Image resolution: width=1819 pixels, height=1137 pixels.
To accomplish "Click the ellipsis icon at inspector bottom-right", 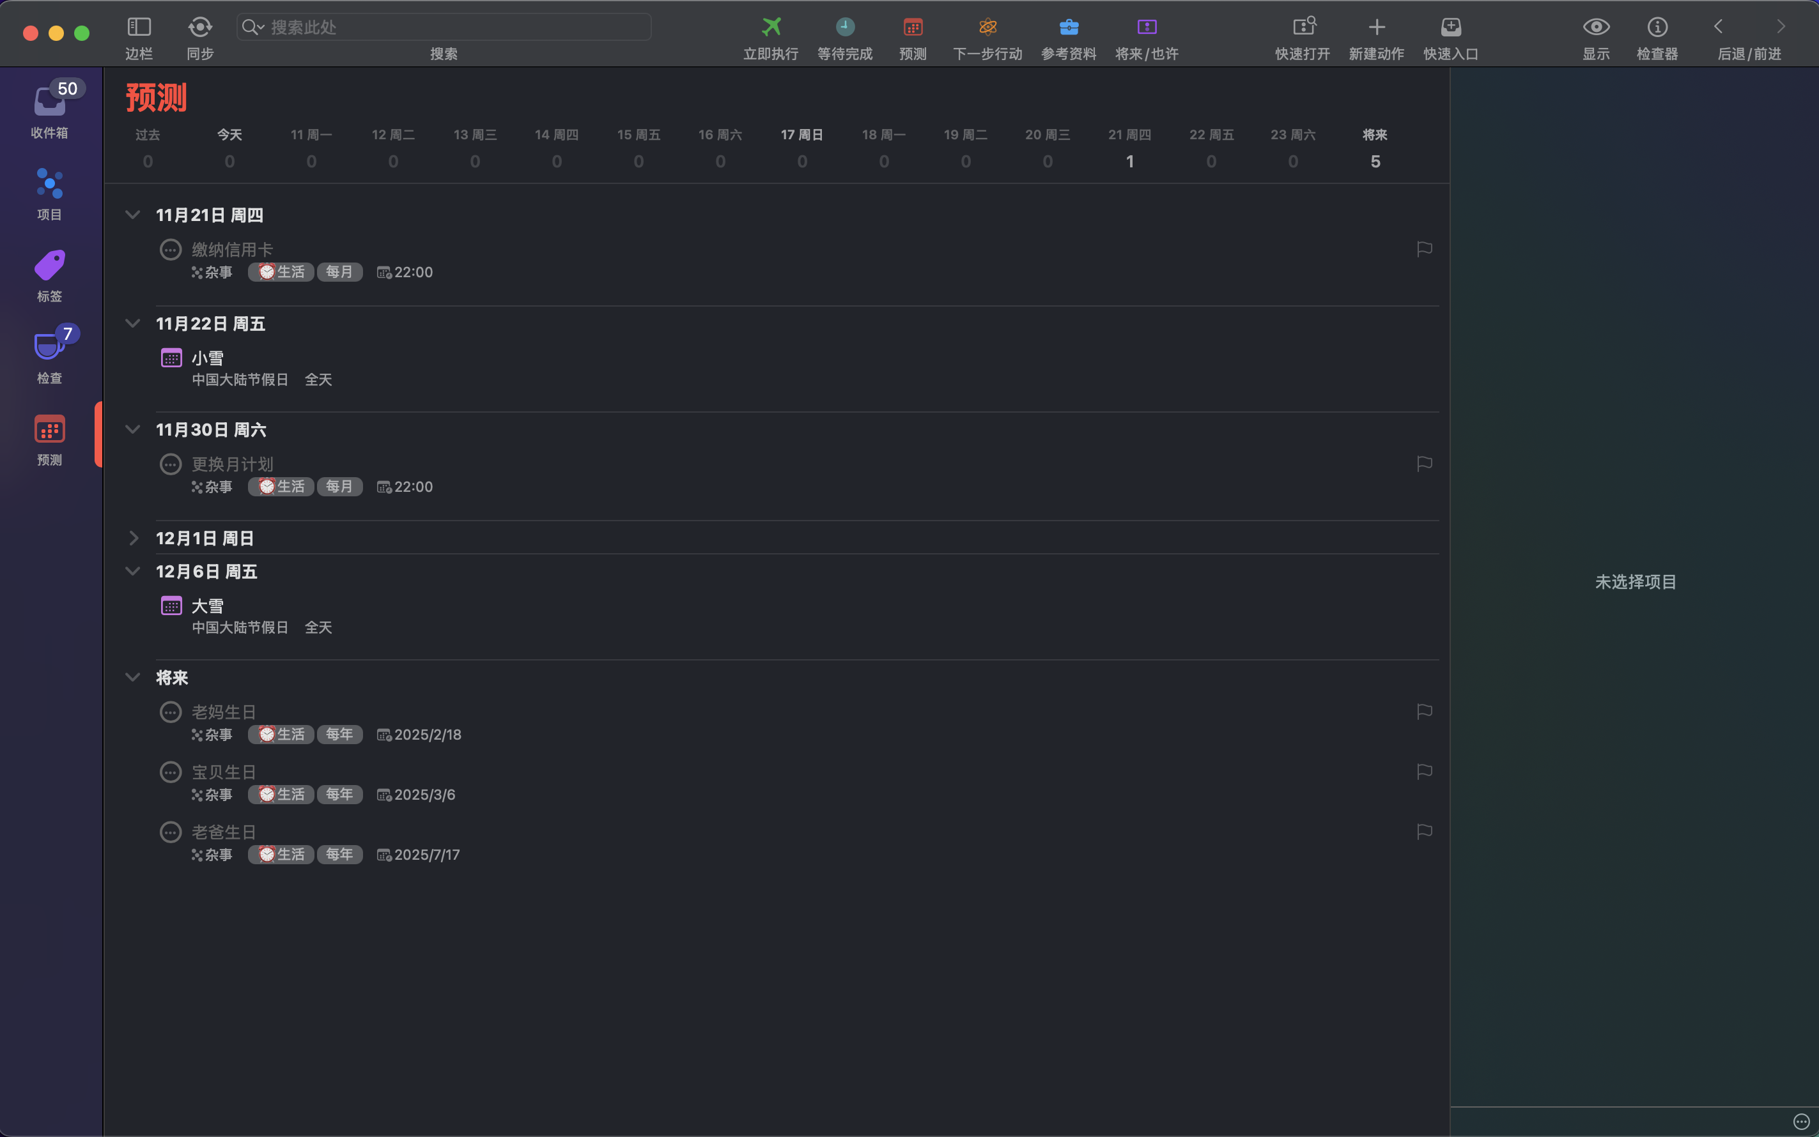I will click(x=1800, y=1121).
